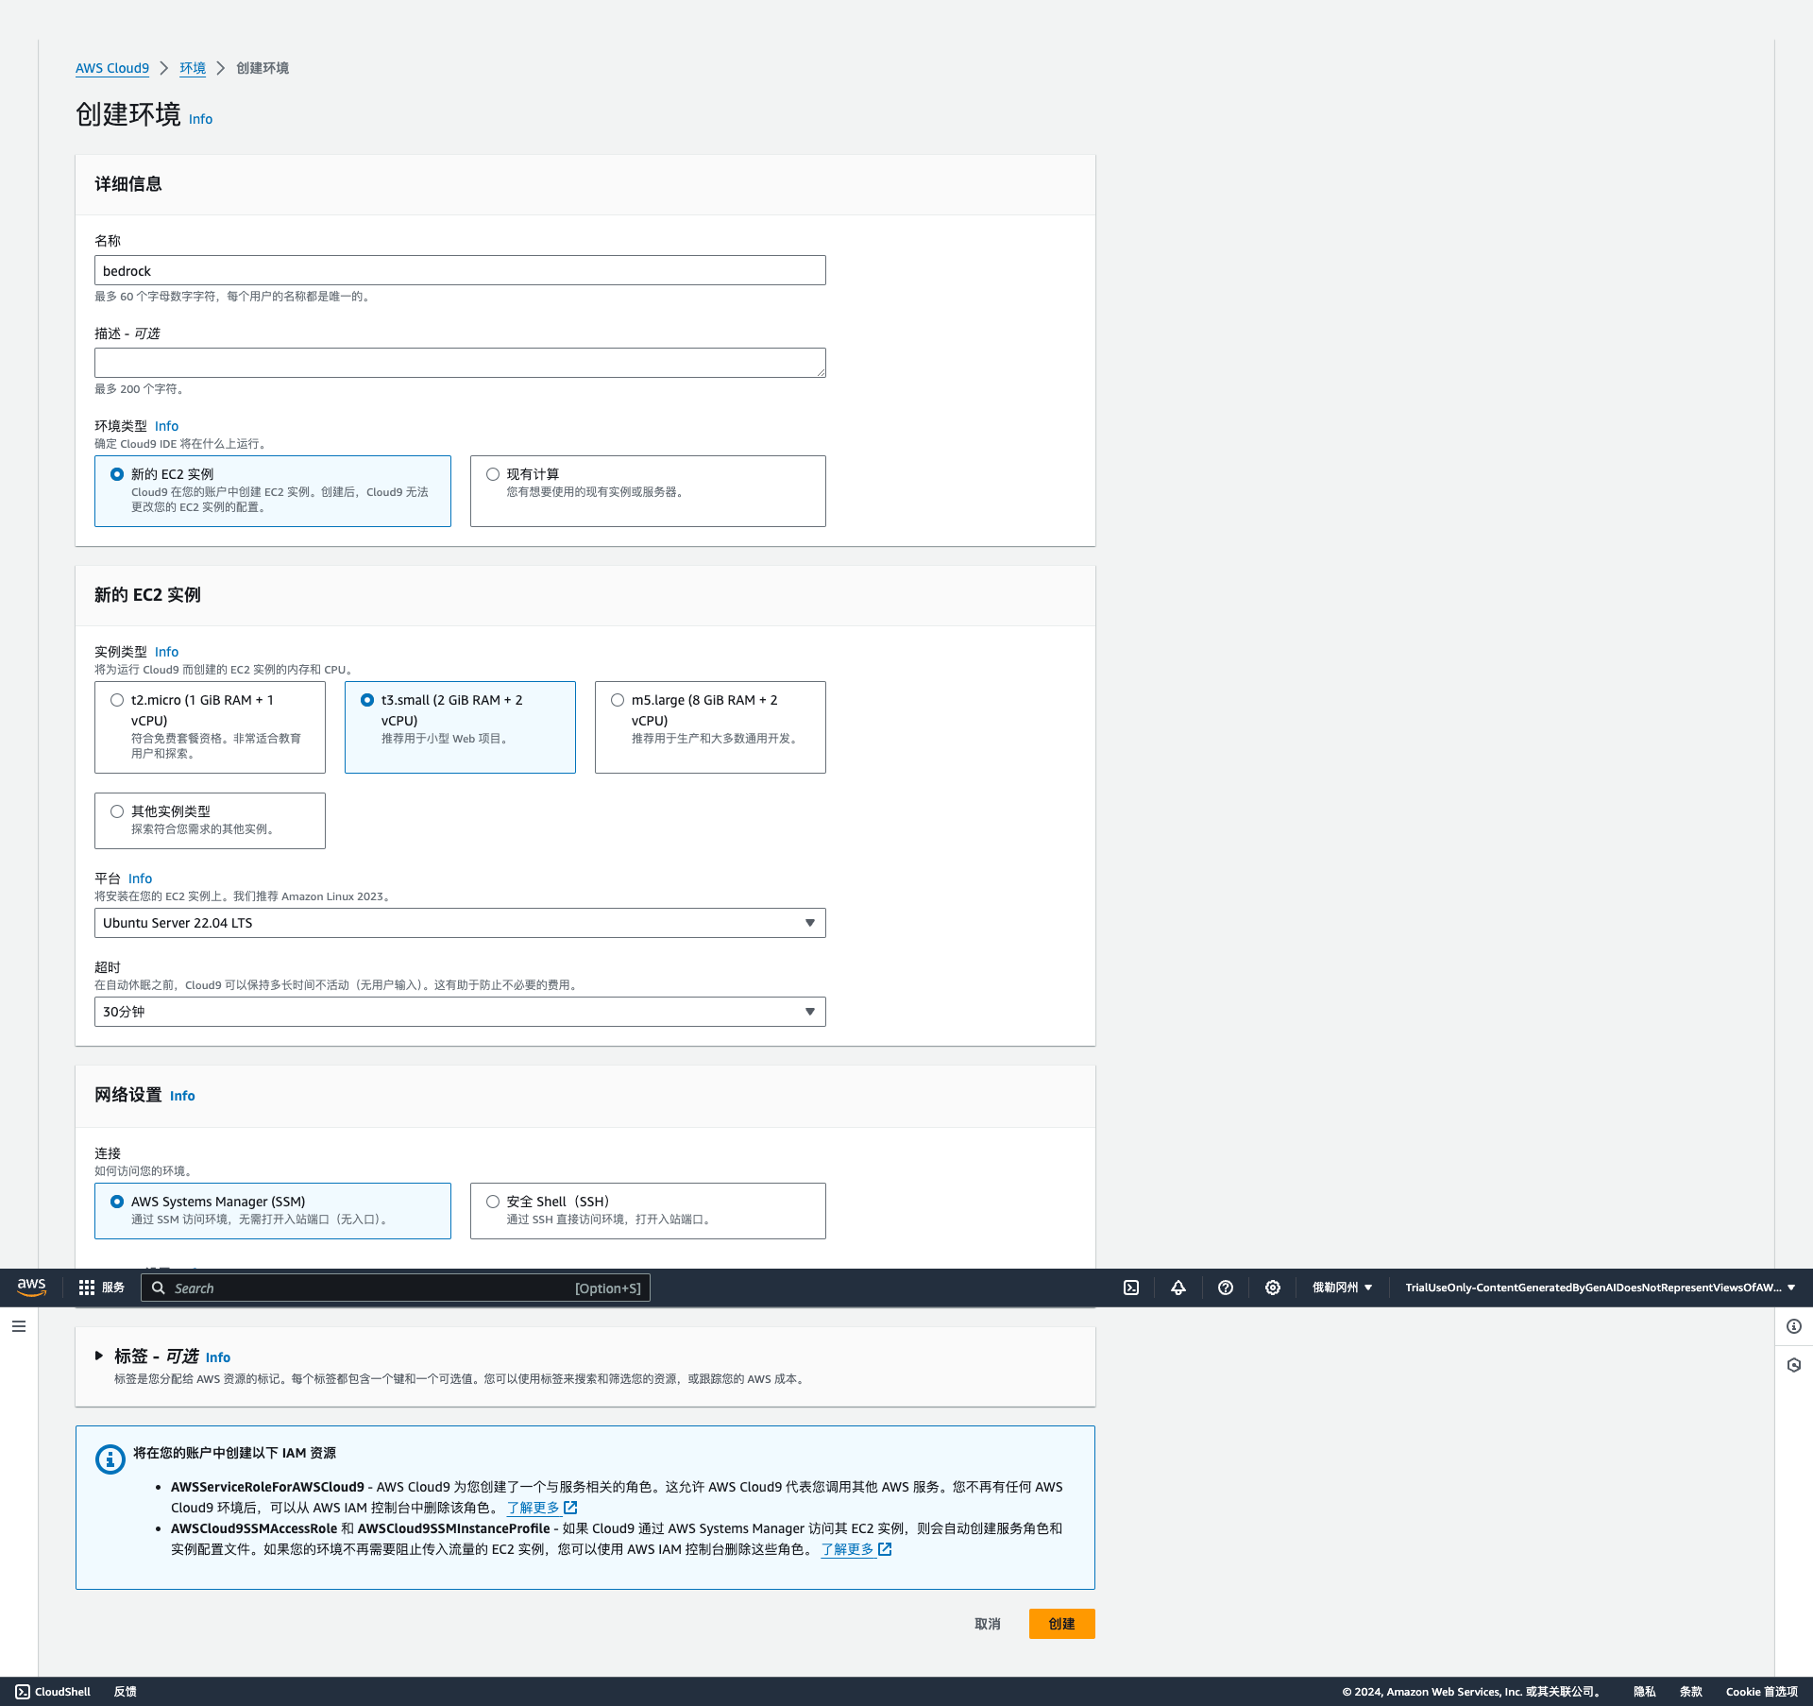The width and height of the screenshot is (1813, 1706).
Task: Open CloudShell terminal icon in top bar
Action: tap(1131, 1288)
